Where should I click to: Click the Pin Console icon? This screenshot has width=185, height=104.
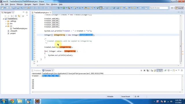pyautogui.click(x=165, y=70)
